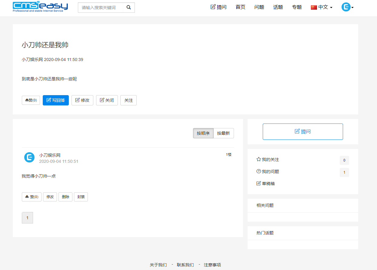Click the large sidebar 提问 button
The height and width of the screenshot is (270, 377).
pos(303,132)
